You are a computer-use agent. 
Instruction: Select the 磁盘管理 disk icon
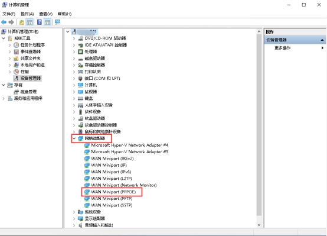point(17,92)
